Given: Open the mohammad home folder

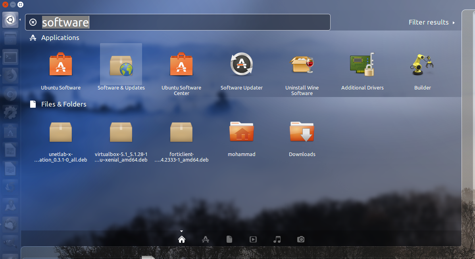Looking at the screenshot, I should pos(242,132).
